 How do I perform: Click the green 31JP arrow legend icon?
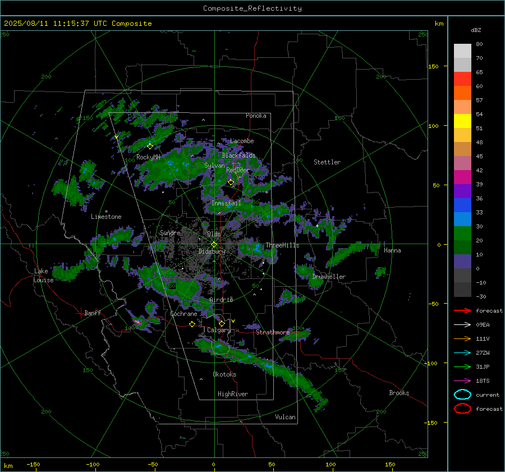[462, 366]
